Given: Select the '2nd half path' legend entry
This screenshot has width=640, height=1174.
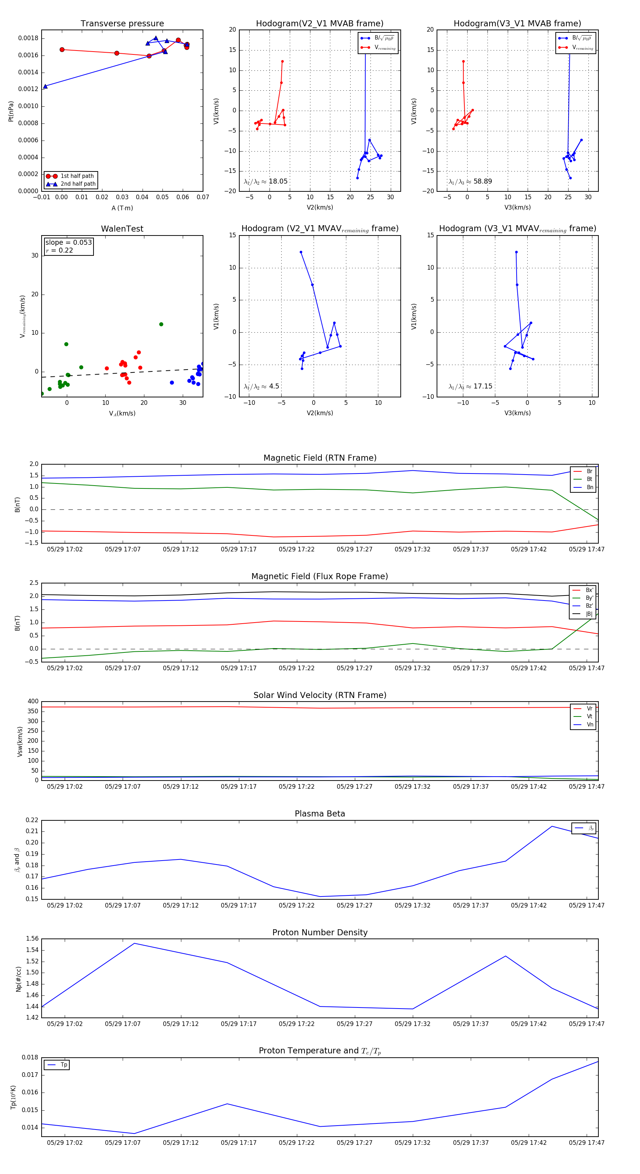Looking at the screenshot, I should coord(71,184).
